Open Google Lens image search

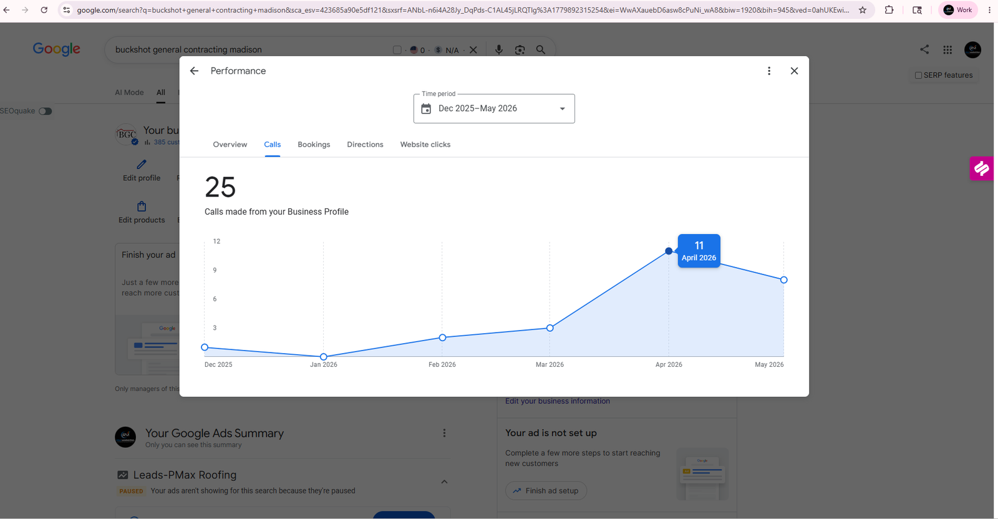click(x=520, y=50)
